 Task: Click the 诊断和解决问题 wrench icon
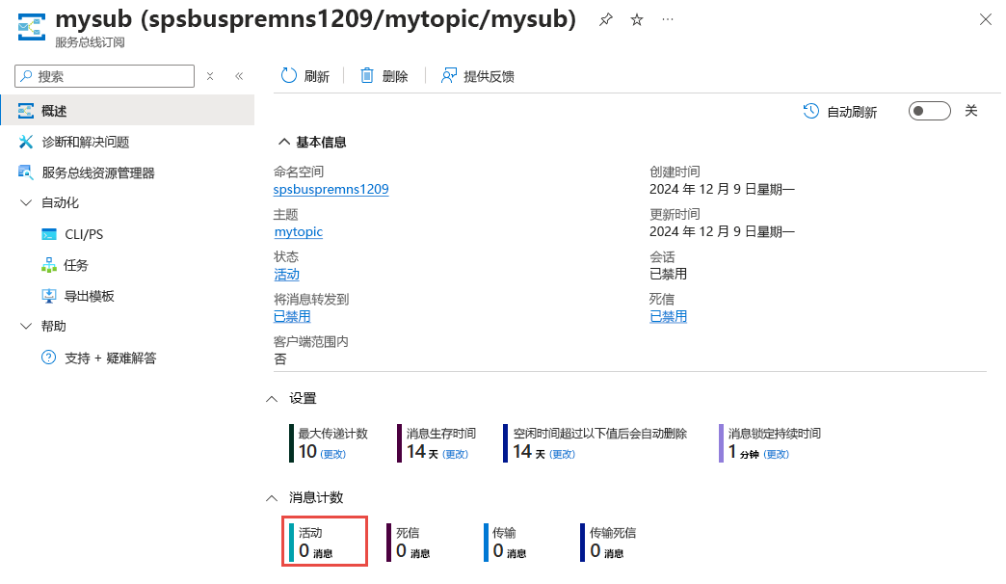(x=26, y=142)
